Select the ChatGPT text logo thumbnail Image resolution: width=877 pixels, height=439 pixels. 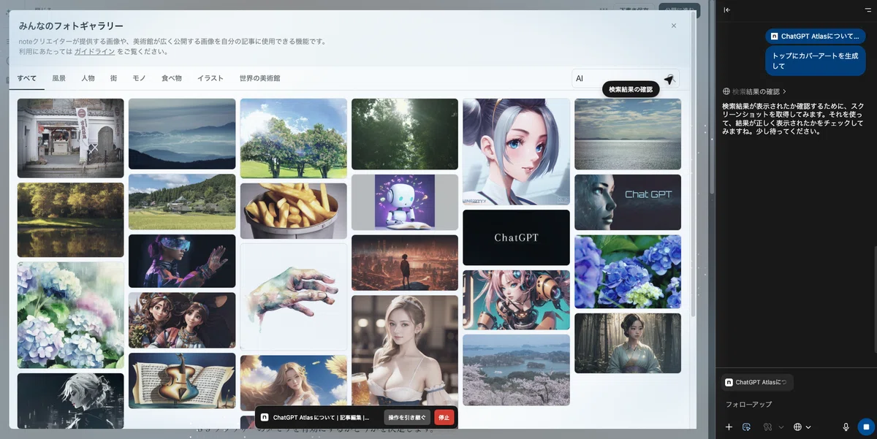516,237
